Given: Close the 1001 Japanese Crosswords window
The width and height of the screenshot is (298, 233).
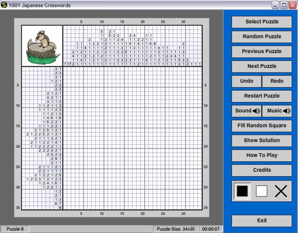Looking at the screenshot, I should 293,5.
